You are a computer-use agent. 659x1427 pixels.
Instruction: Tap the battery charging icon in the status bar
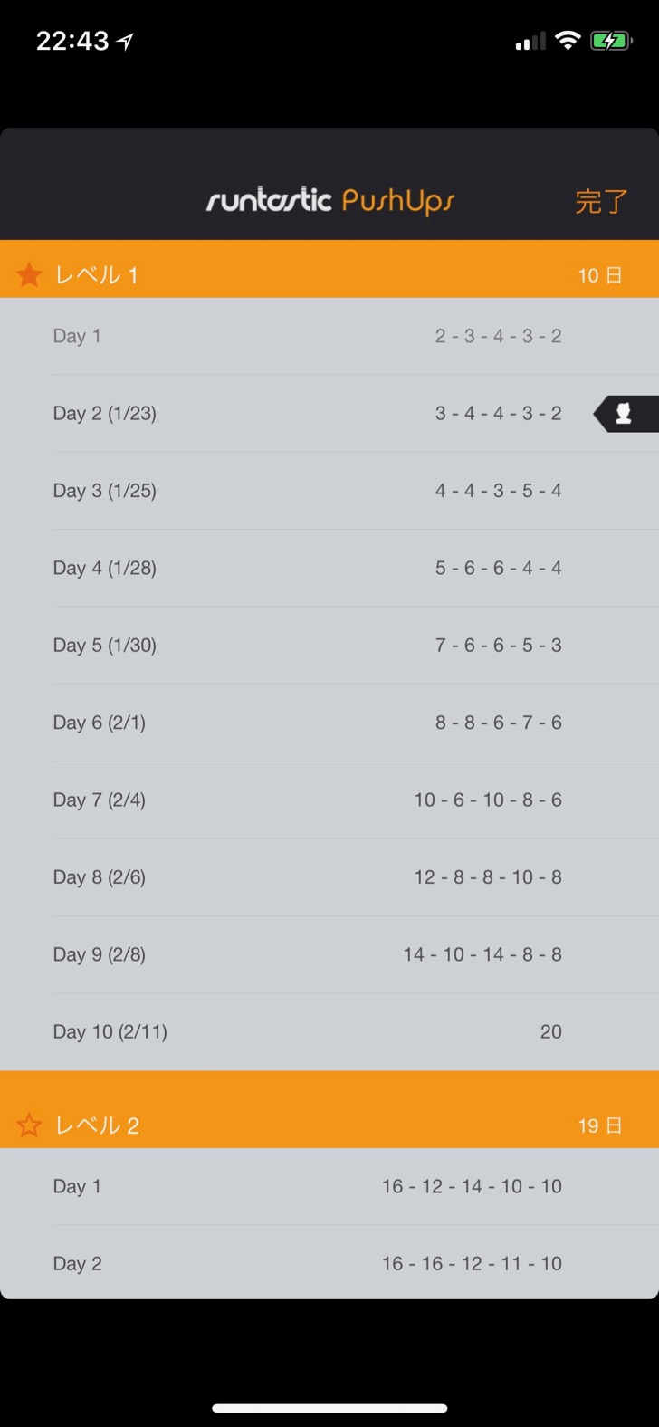tap(610, 41)
